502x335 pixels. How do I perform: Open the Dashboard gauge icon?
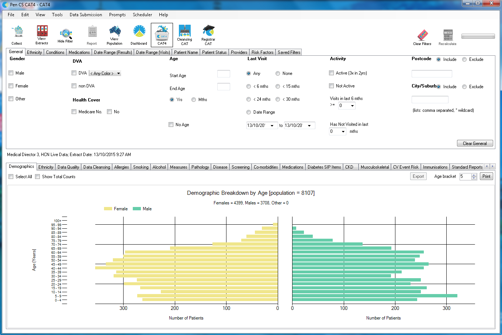[x=139, y=31]
